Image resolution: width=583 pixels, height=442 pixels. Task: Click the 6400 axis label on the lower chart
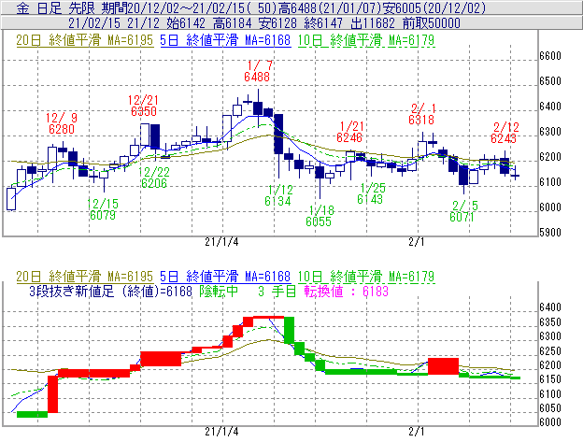coord(550,307)
